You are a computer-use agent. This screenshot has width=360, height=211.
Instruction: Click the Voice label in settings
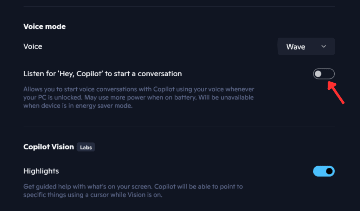pos(32,46)
